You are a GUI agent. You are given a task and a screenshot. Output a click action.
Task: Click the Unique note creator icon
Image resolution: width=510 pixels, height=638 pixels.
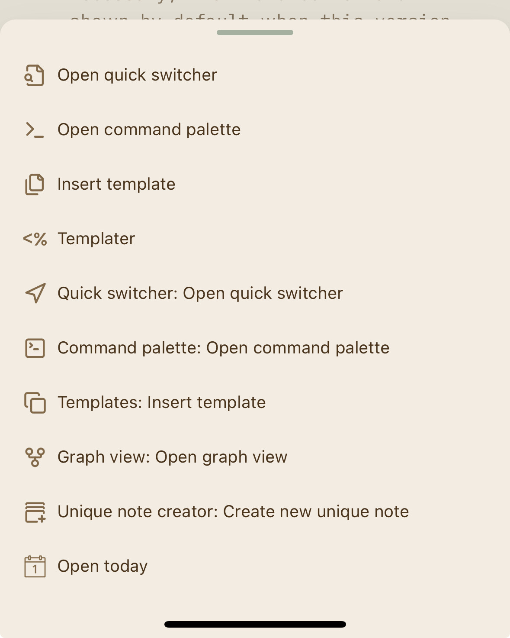(x=35, y=512)
